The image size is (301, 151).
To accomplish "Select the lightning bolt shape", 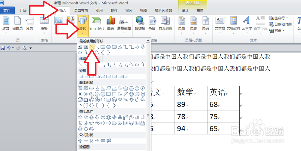I will 126,100.
